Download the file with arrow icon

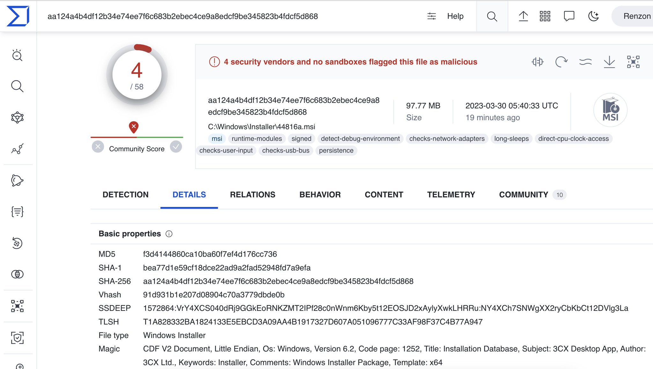click(609, 62)
